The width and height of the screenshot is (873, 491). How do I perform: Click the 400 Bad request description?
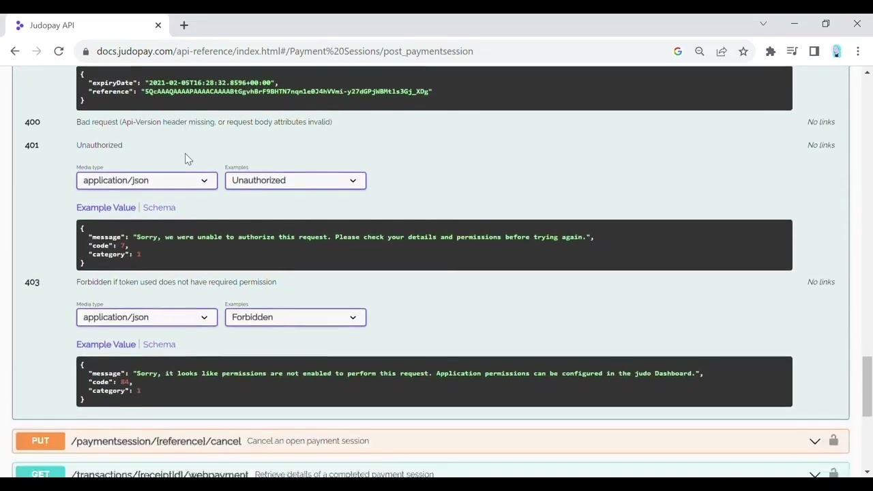tap(204, 122)
